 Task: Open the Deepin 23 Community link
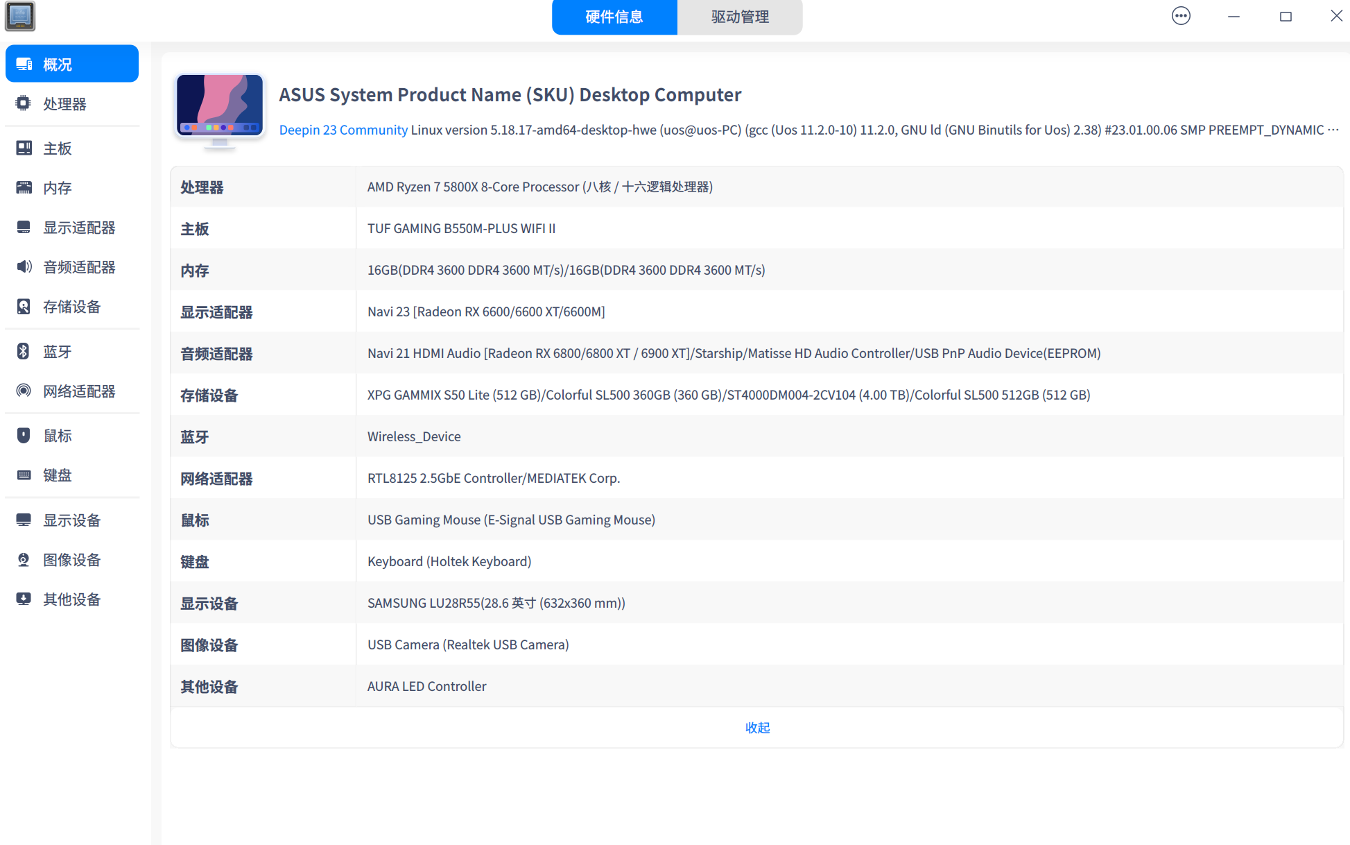pos(343,130)
